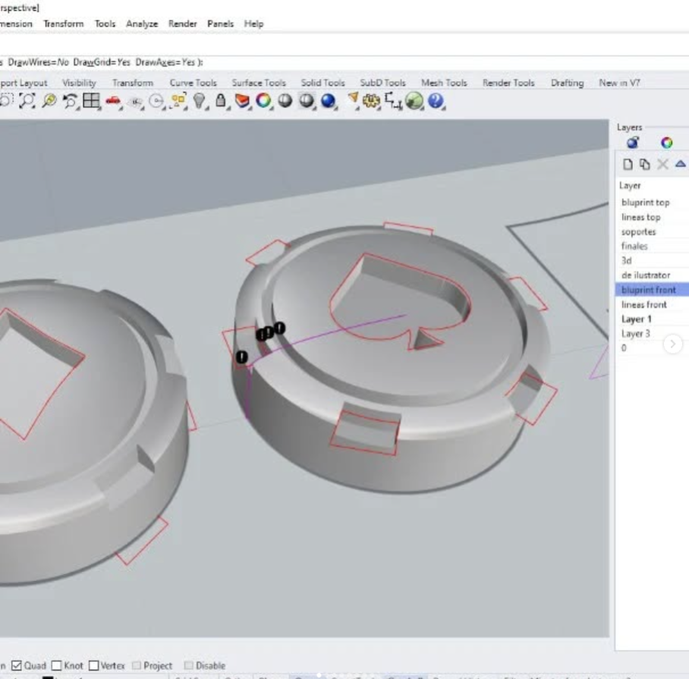
Task: Click the move layer up triangle
Action: pyautogui.click(x=680, y=164)
